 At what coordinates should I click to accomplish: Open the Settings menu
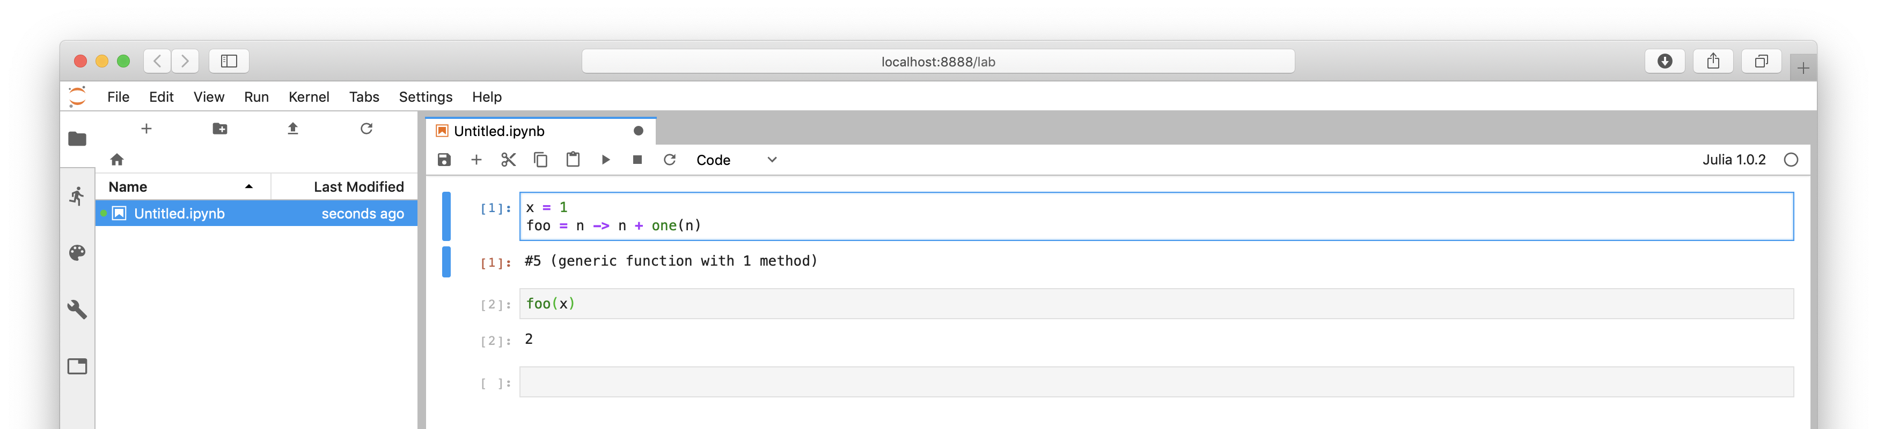pos(426,97)
